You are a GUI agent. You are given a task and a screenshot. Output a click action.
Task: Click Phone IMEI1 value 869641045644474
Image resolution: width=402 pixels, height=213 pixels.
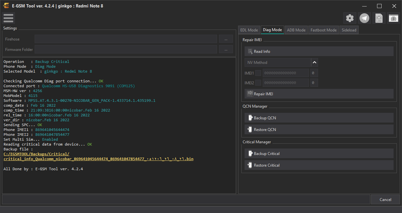(52, 130)
